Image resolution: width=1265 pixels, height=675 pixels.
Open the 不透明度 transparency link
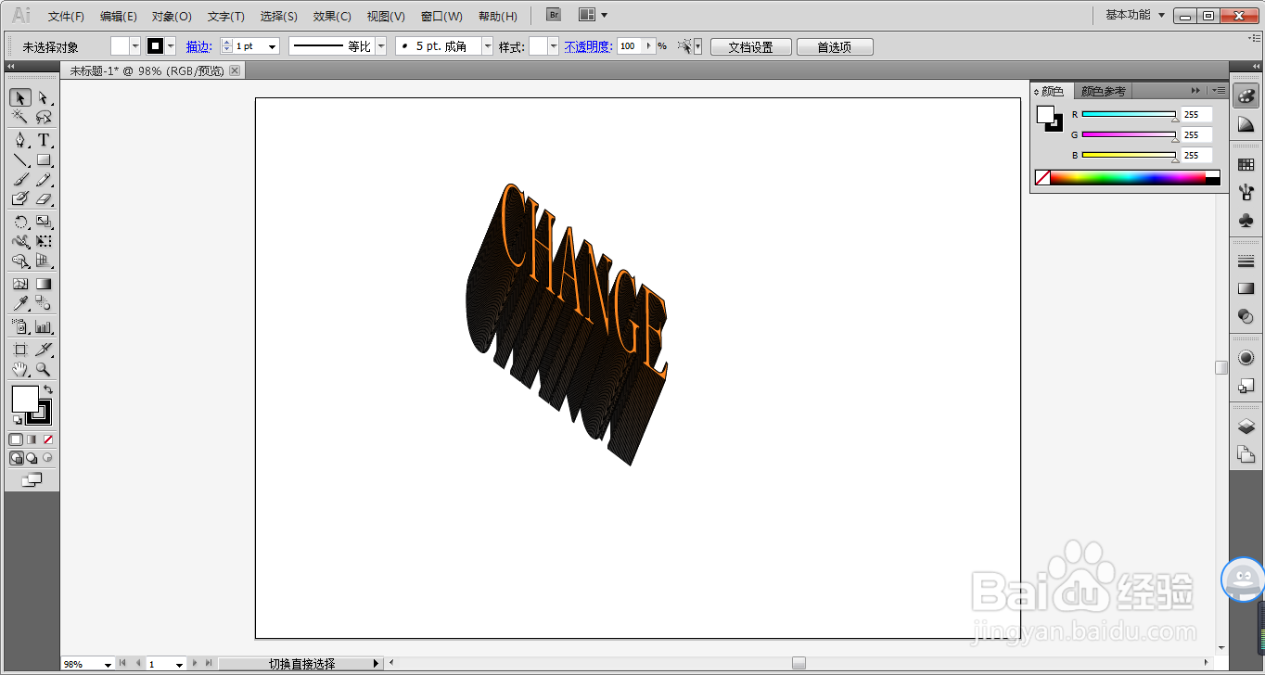(x=588, y=46)
